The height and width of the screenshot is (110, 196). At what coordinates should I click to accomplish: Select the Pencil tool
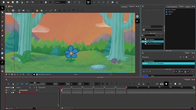click(x=2, y=21)
